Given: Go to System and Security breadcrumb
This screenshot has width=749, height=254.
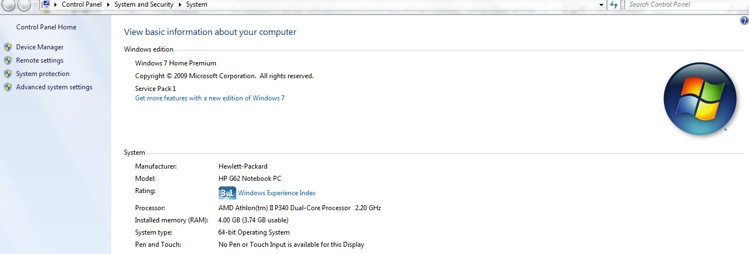Looking at the screenshot, I should tap(143, 4).
